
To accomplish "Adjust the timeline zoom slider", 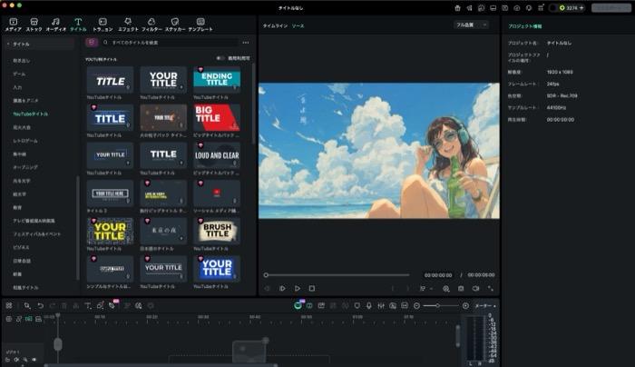I will pos(438,305).
